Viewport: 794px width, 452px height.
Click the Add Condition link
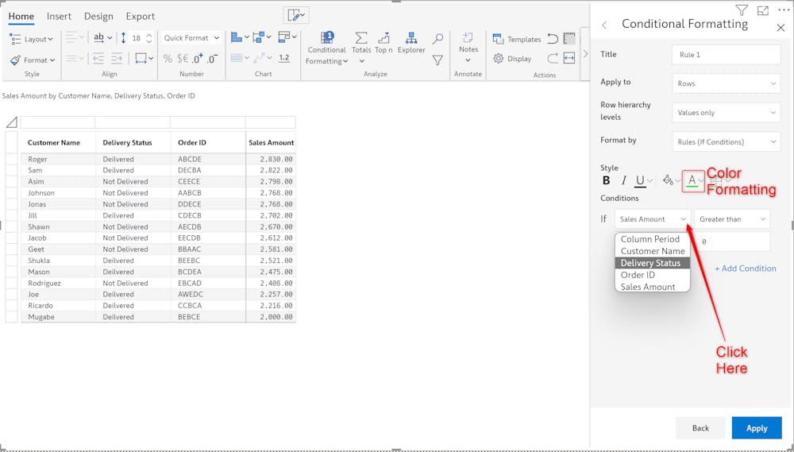(x=745, y=268)
